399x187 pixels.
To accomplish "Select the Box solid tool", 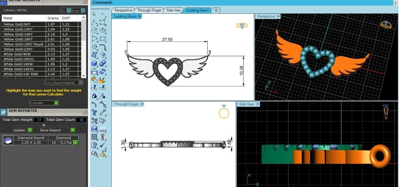I will (94, 63).
